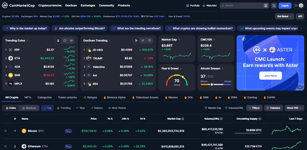Select the Most Visited list filter

117,108
